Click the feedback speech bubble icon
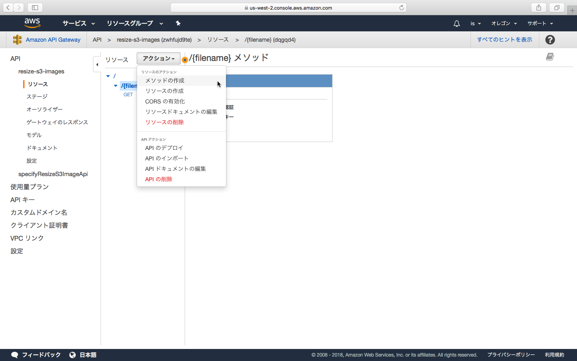 click(x=15, y=355)
